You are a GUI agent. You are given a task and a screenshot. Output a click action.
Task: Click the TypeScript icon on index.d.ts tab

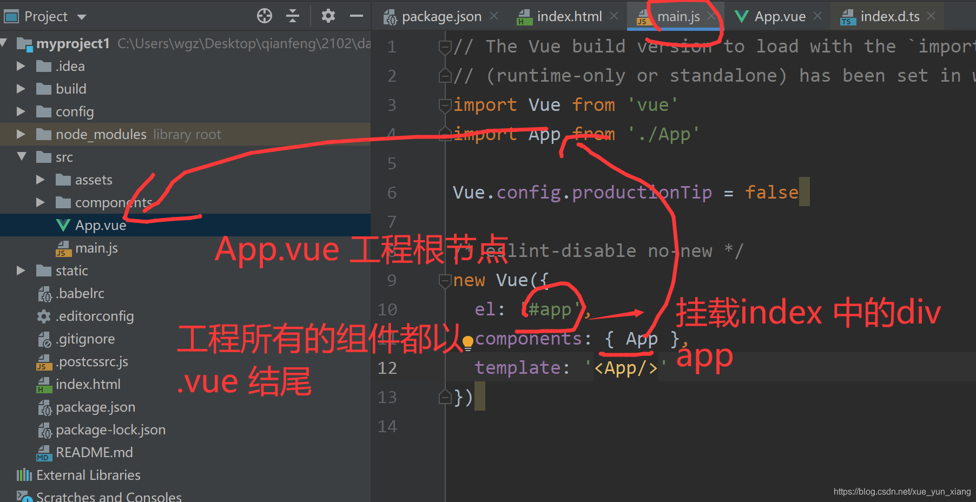click(848, 16)
